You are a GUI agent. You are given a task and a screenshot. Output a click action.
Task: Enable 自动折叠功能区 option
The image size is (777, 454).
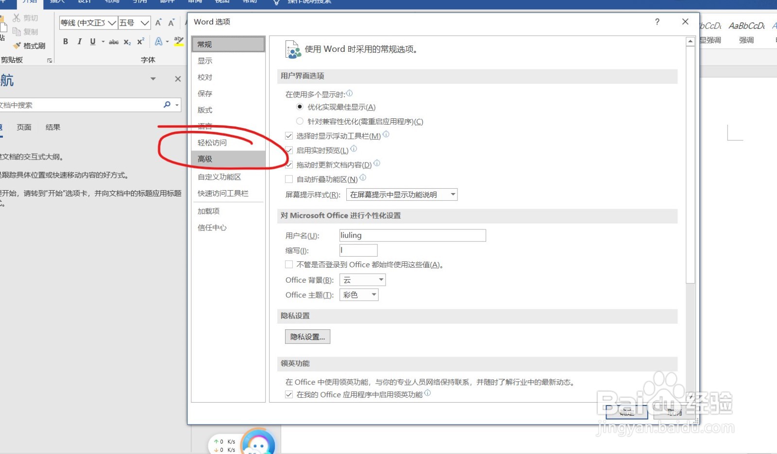[x=289, y=179]
